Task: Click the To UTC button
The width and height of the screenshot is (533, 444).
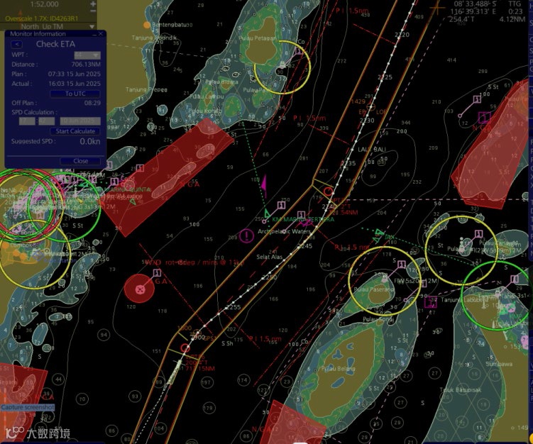Action: 75,94
